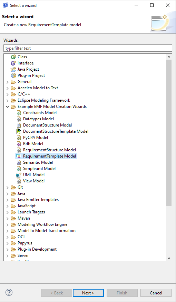Screen dimensions: 176x302
Task: Expand the Plug-in Development category
Action: click(8, 249)
